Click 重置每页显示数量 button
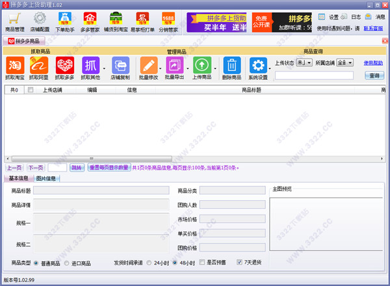This screenshot has height=286, width=390. [109, 168]
